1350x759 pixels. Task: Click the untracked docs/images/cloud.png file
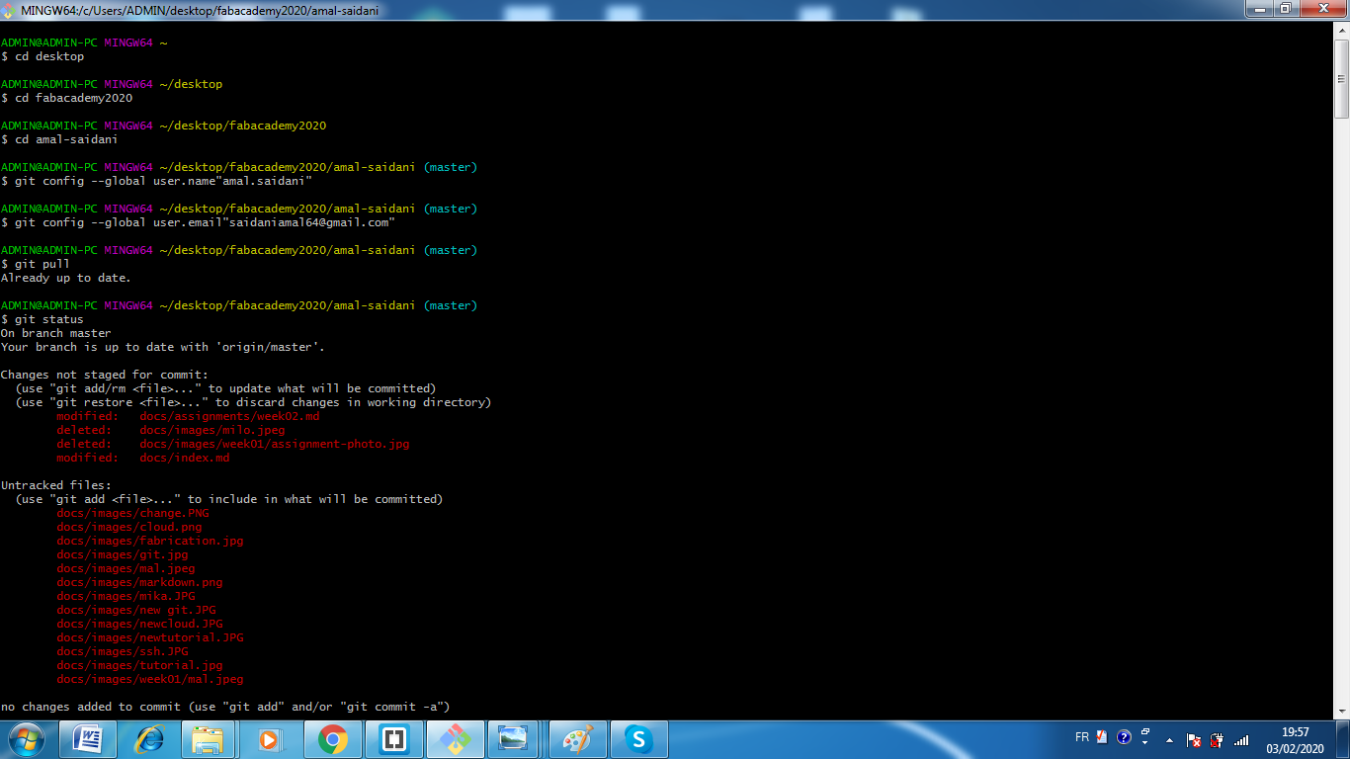point(128,527)
